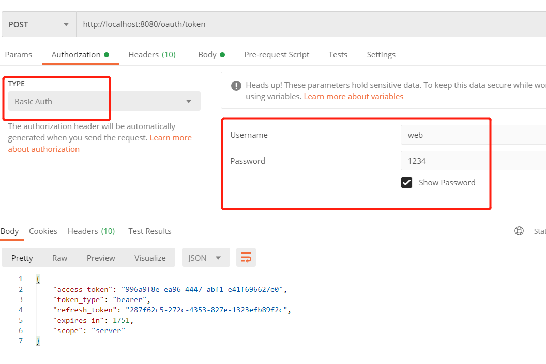Click line number 5 in response
This screenshot has width=546, height=364.
pyautogui.click(x=21, y=320)
